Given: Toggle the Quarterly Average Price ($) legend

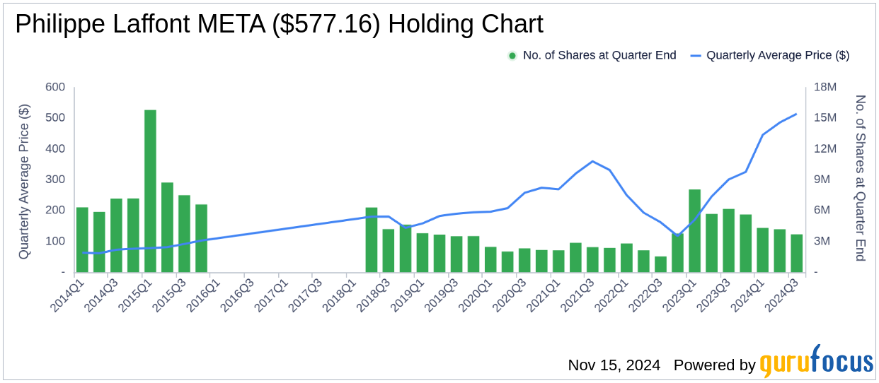Looking at the screenshot, I should [769, 55].
